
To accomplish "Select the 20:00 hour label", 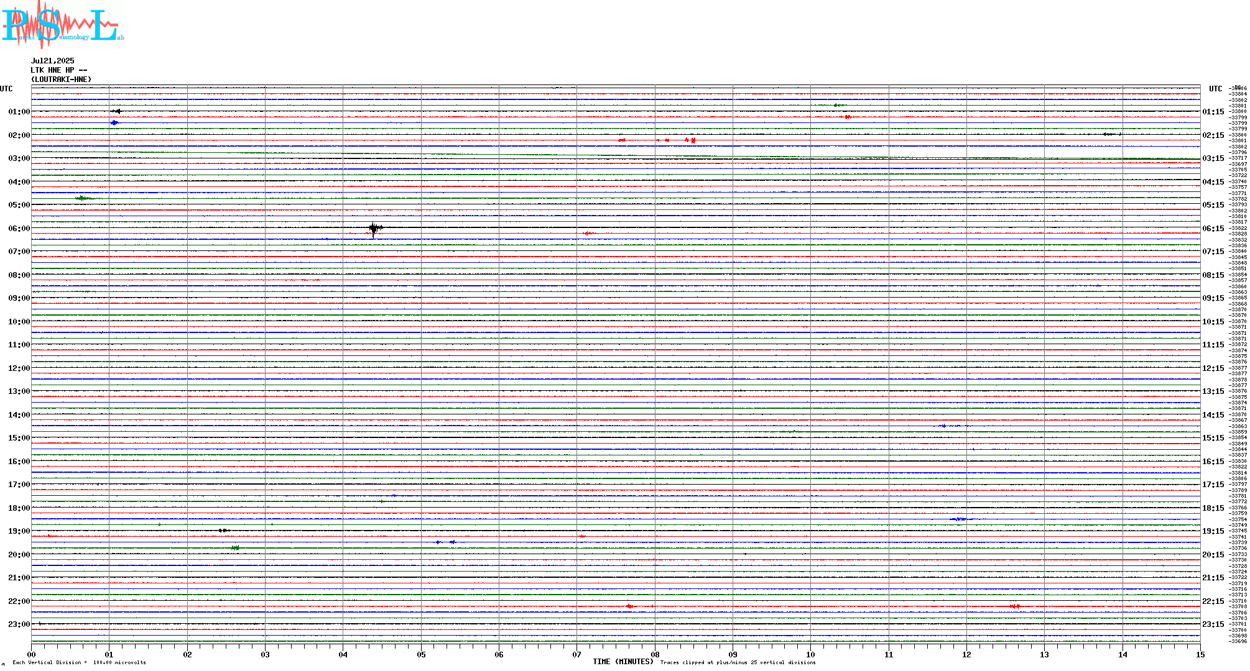I will [19, 555].
